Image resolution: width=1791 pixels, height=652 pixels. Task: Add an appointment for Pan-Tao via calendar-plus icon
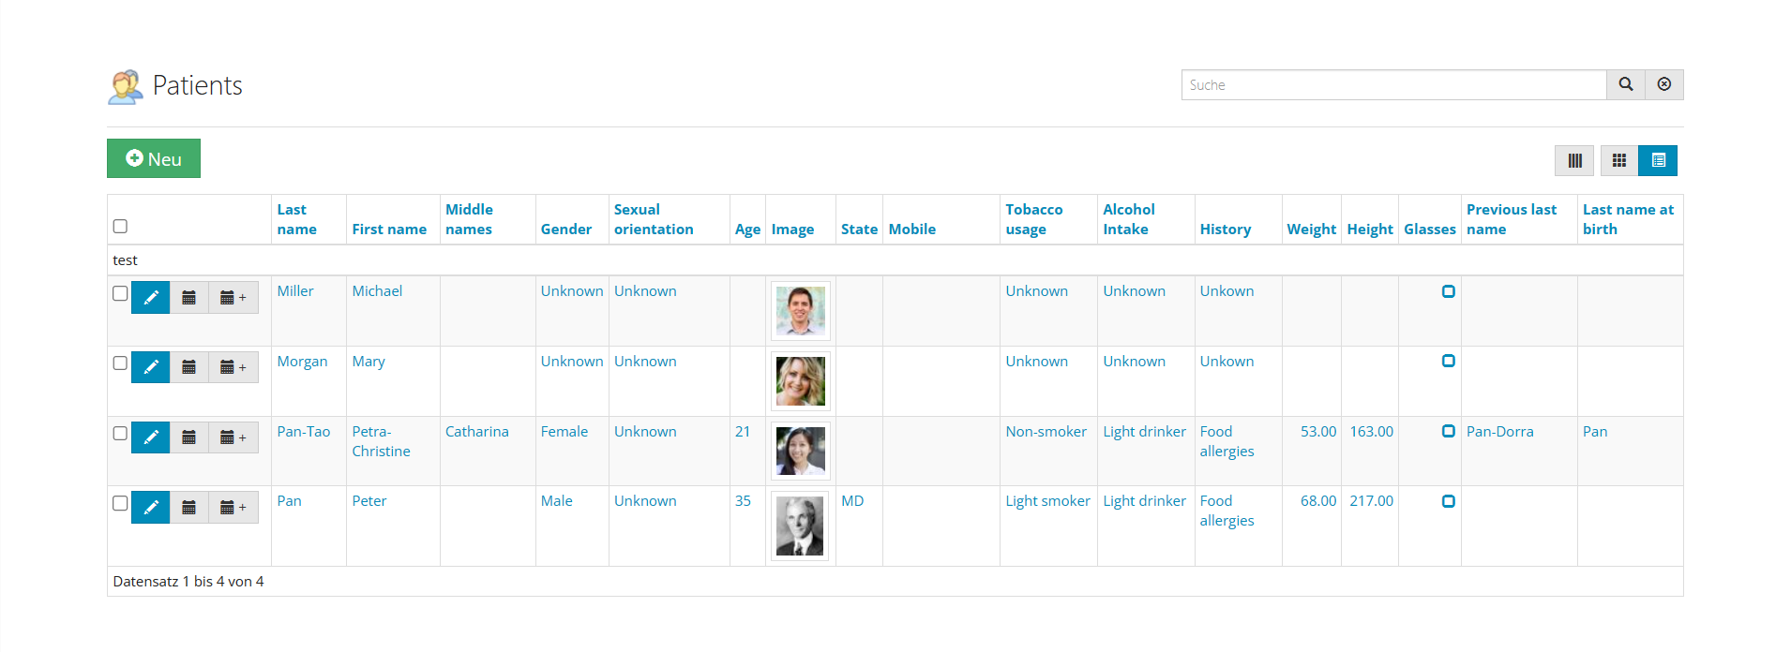click(233, 437)
